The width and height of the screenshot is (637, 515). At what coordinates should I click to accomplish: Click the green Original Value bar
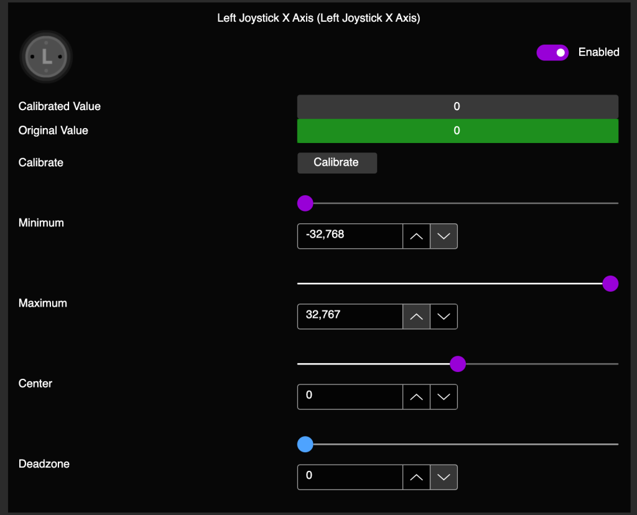point(457,131)
